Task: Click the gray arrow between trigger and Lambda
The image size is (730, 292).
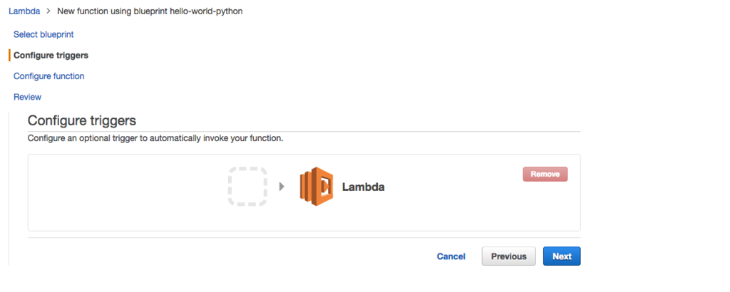Action: (282, 187)
